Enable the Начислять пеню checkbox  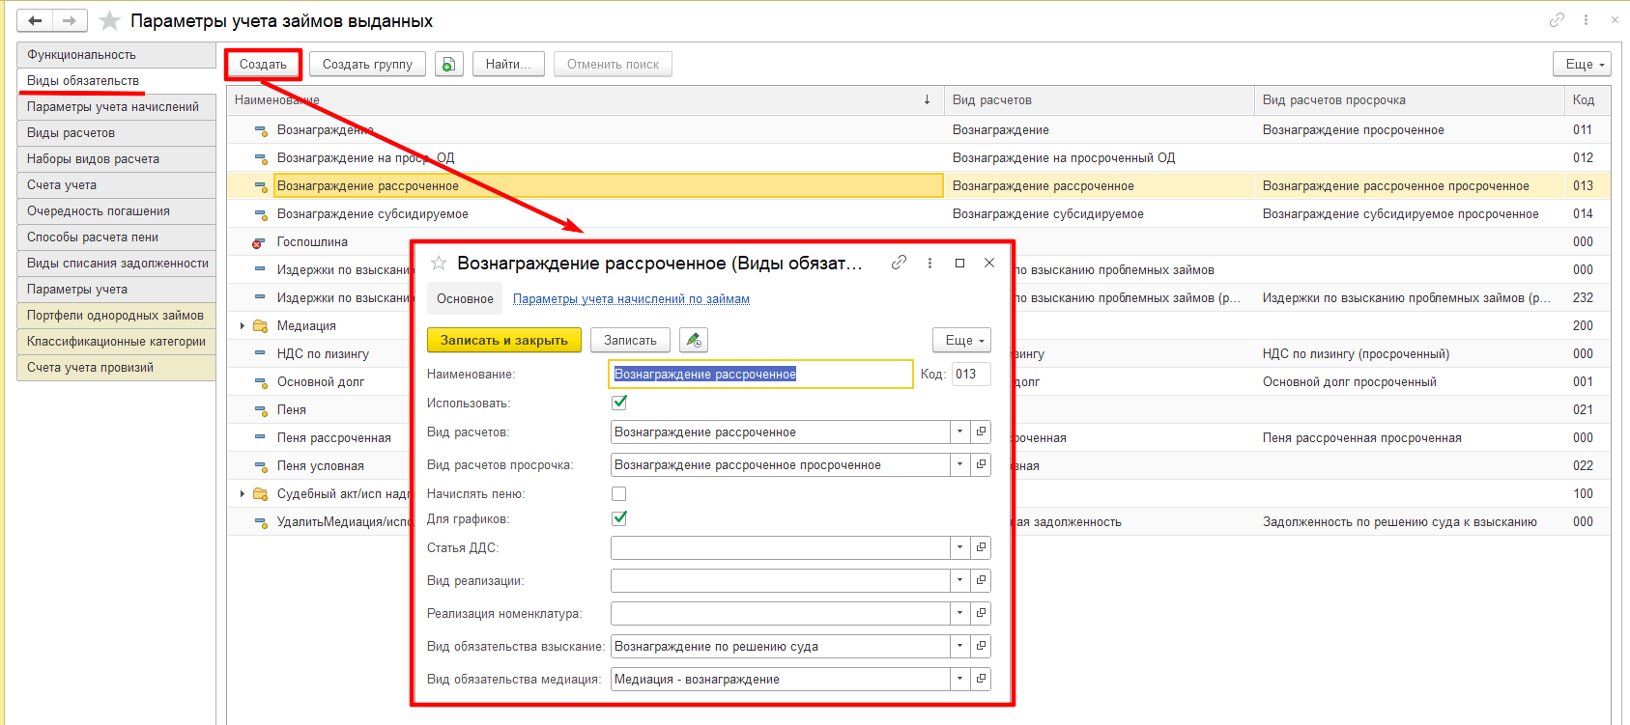619,493
